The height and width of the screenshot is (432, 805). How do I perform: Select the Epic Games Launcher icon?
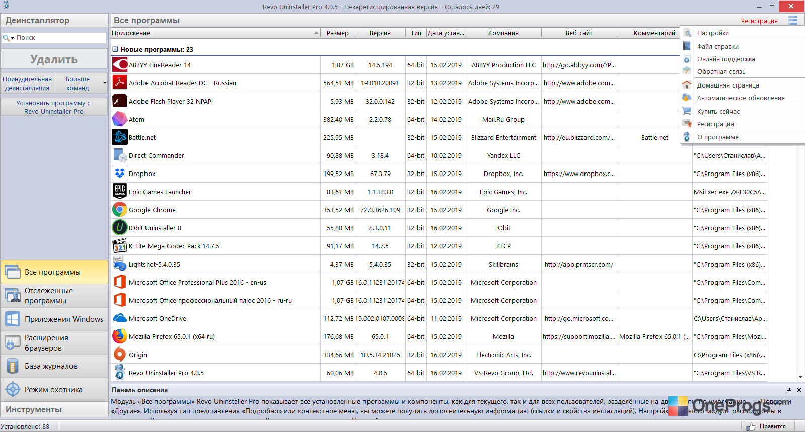coord(120,192)
